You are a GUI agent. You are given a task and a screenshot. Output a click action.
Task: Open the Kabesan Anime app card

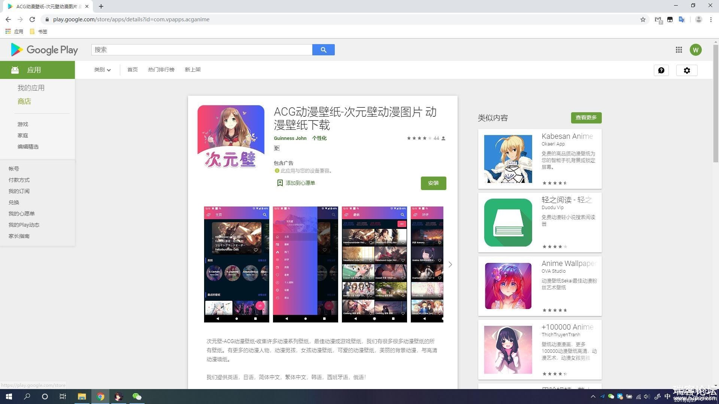[540, 159]
